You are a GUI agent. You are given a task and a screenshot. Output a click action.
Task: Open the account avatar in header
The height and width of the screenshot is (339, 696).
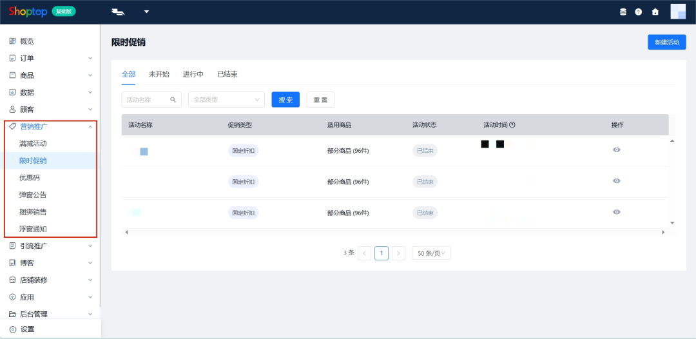(678, 12)
